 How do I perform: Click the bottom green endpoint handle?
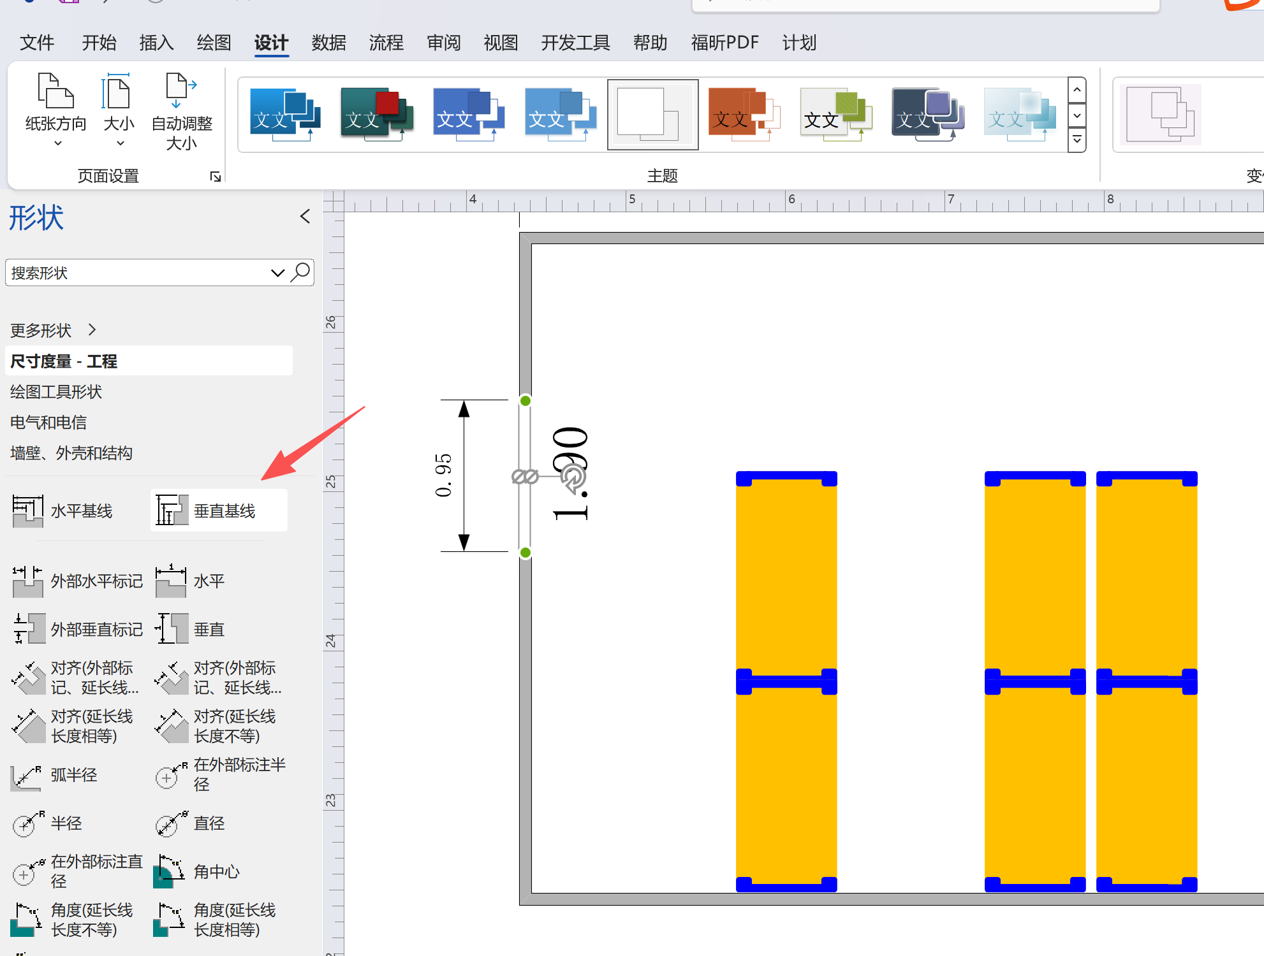pos(525,553)
